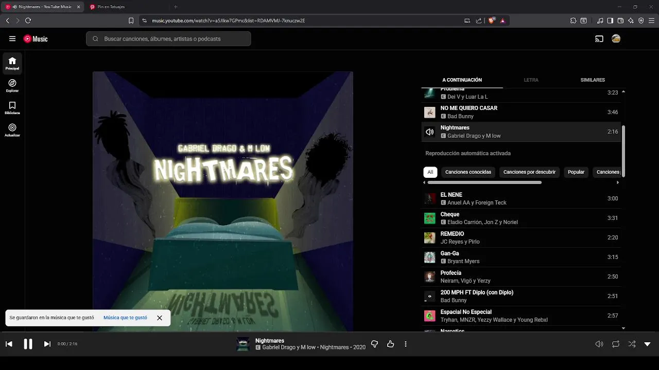Screen dimensions: 659x370
Task: Open Brave Shields lion icon
Action: click(x=491, y=21)
